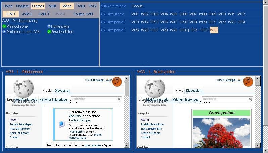Open site W18

pos(183,22)
